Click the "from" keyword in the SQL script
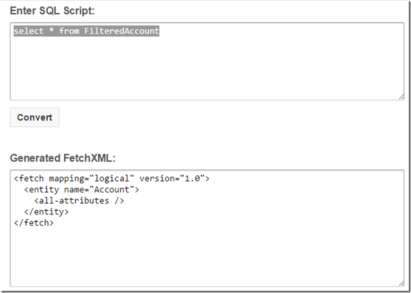411x293 pixels. click(69, 31)
